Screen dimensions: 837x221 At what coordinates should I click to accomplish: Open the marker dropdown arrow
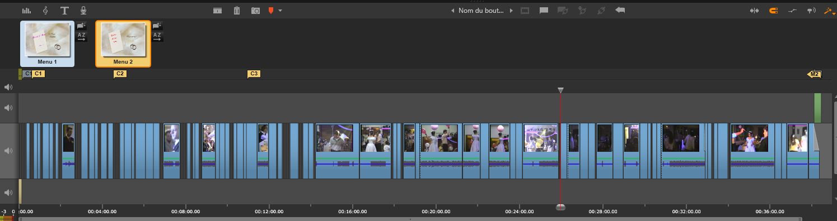click(x=280, y=11)
